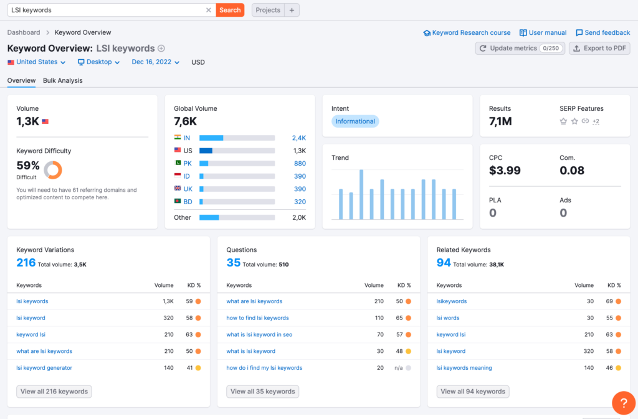Click the 216 Keyword Variations count
This screenshot has width=638, height=419.
click(26, 263)
